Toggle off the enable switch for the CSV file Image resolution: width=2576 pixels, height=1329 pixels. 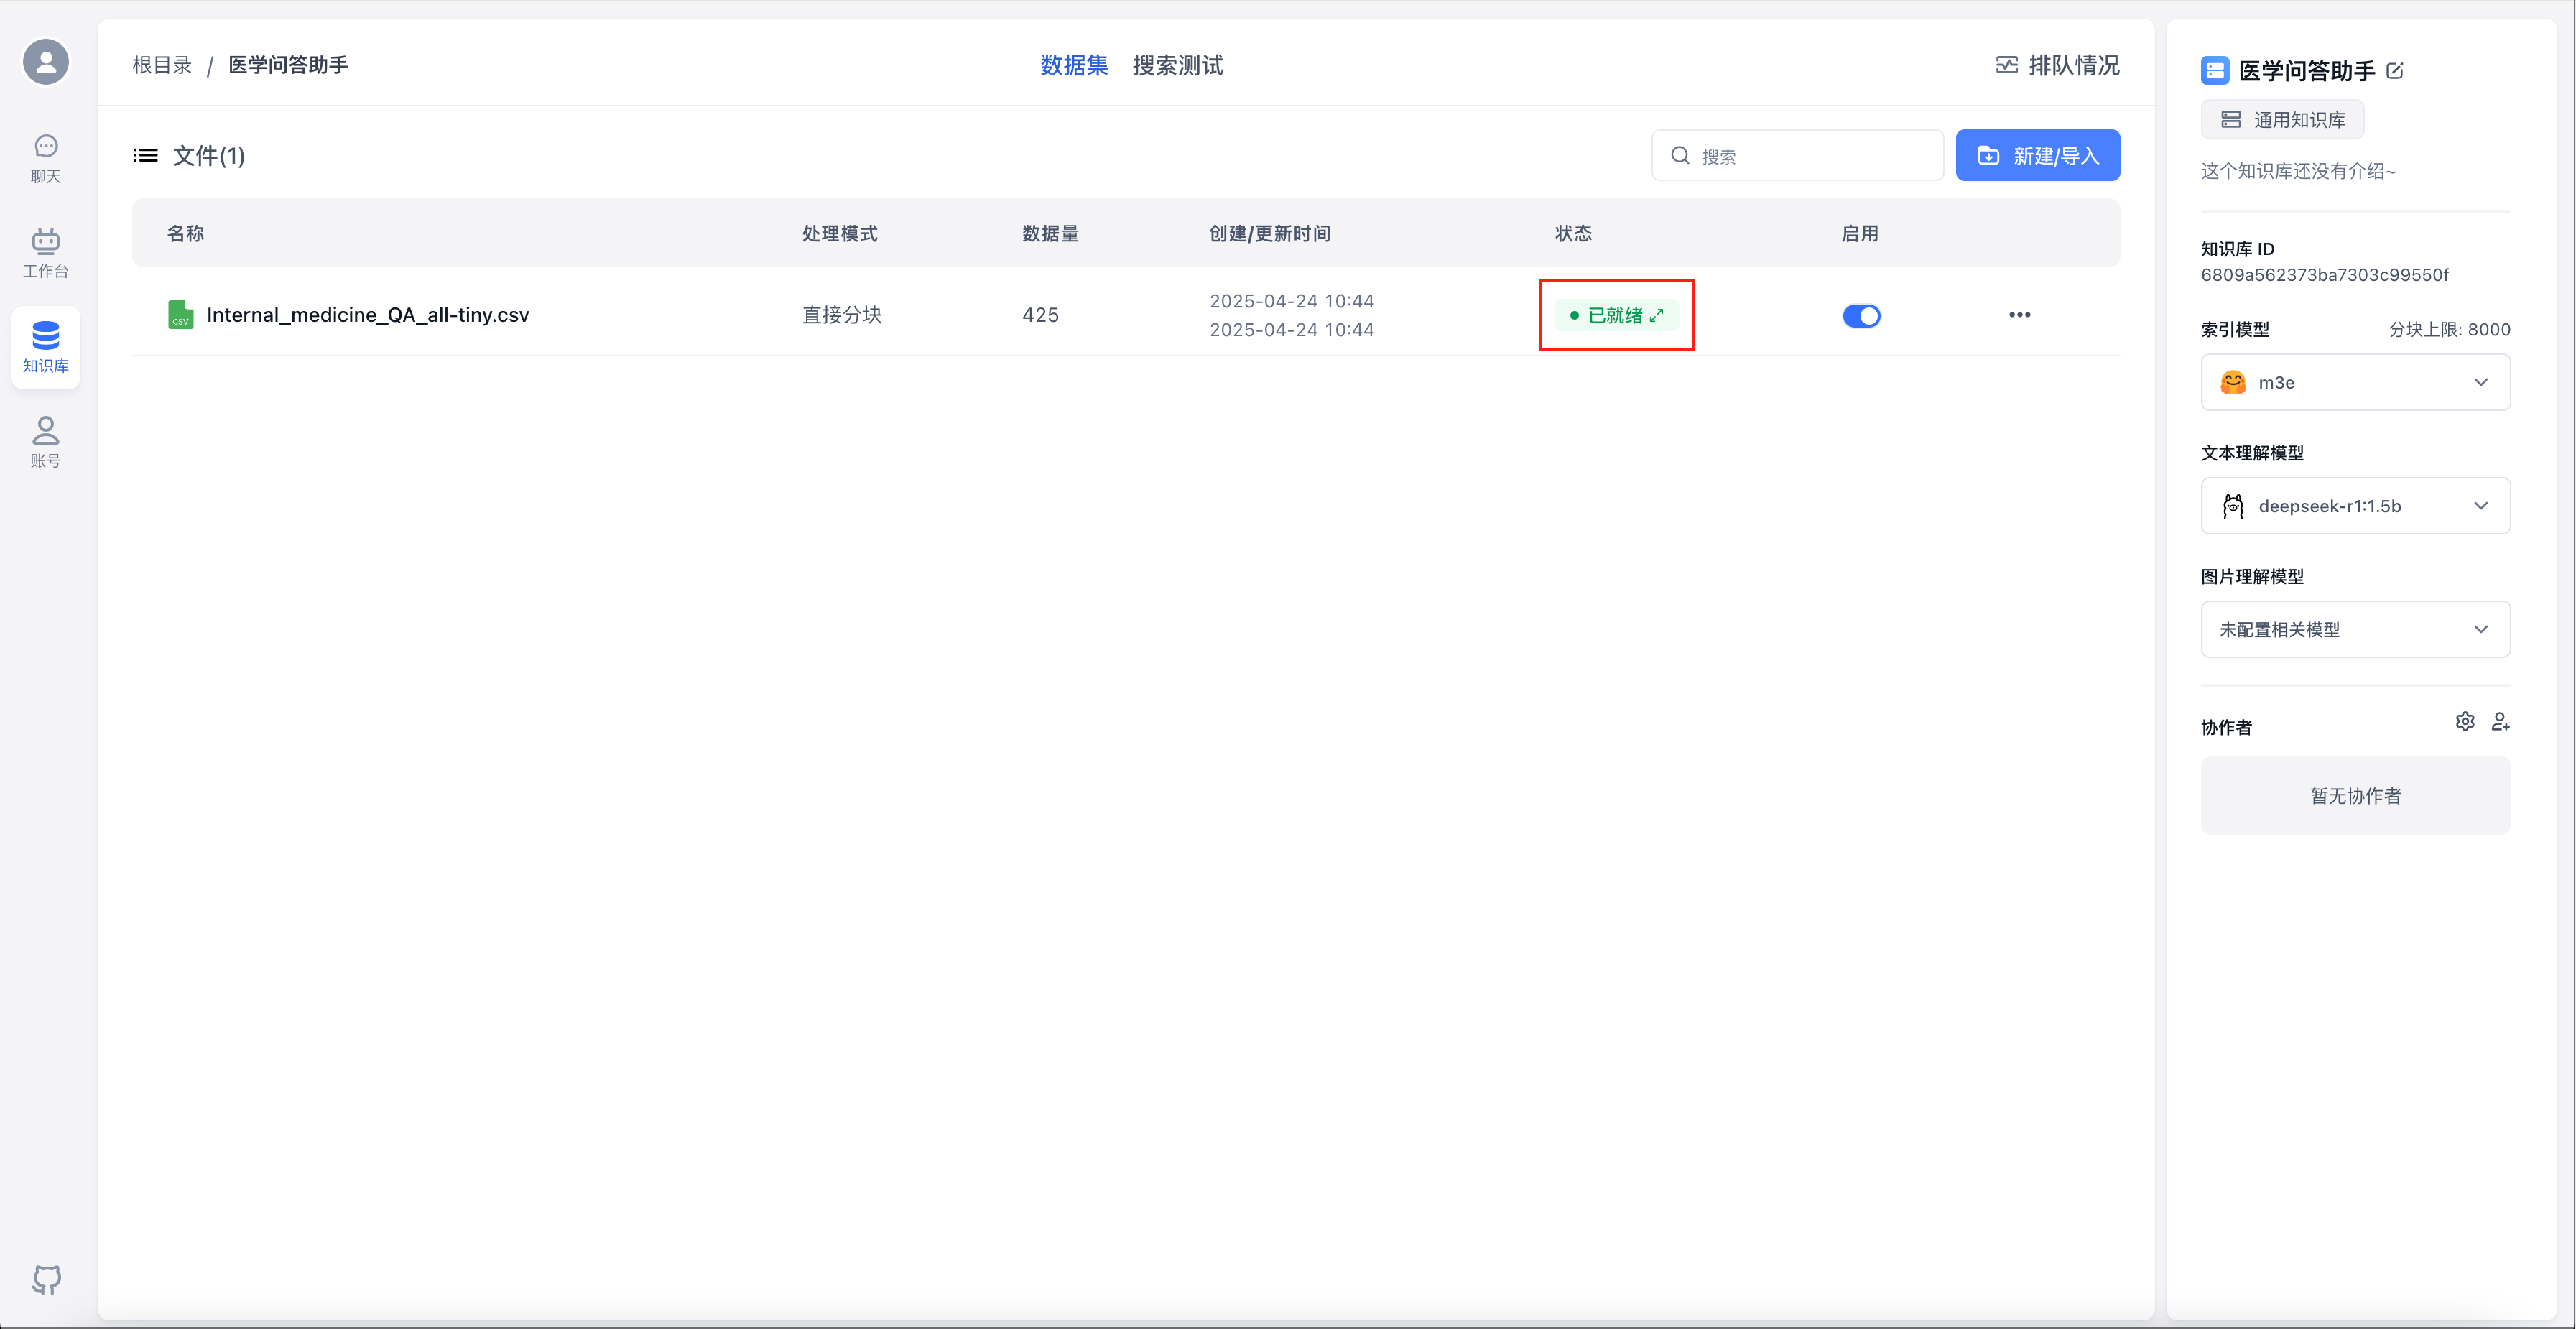tap(1861, 316)
